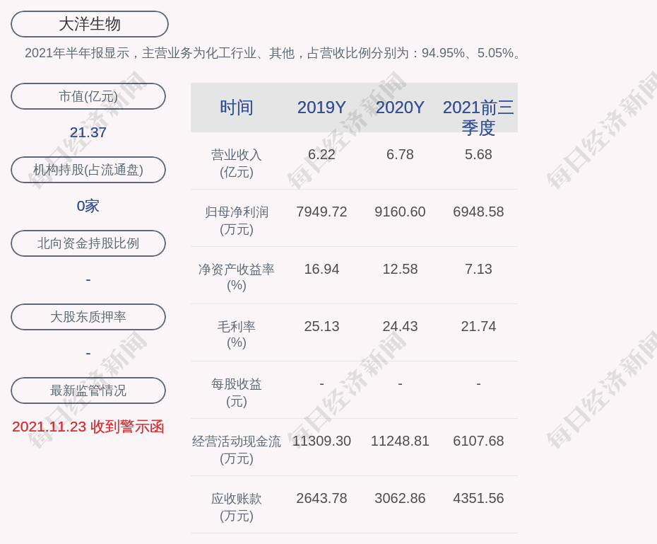Screen dimensions: 657x544
Task: Select the 2019Y column header
Action: click(321, 108)
